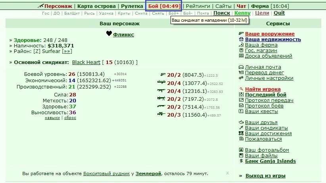This screenshot has width=326, height=183.
Task: Open the Персонаж menu item
Action: [x=58, y=6]
